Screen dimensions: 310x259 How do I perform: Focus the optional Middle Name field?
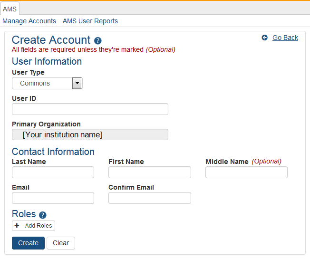[246, 173]
